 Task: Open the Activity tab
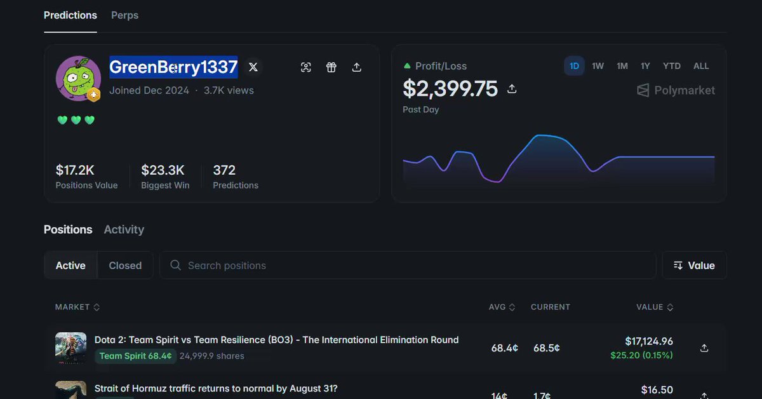tap(124, 229)
